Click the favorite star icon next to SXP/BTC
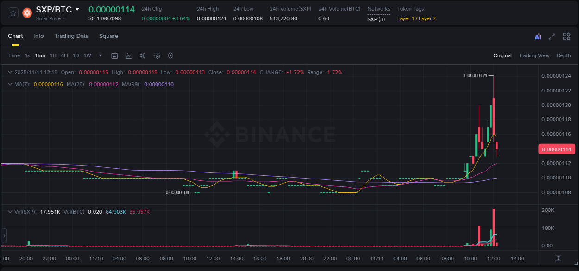The image size is (579, 271). pos(13,12)
